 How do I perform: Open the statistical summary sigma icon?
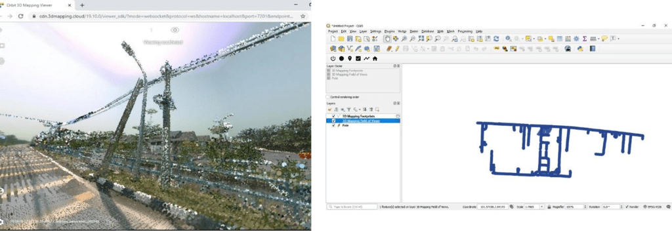click(x=585, y=39)
